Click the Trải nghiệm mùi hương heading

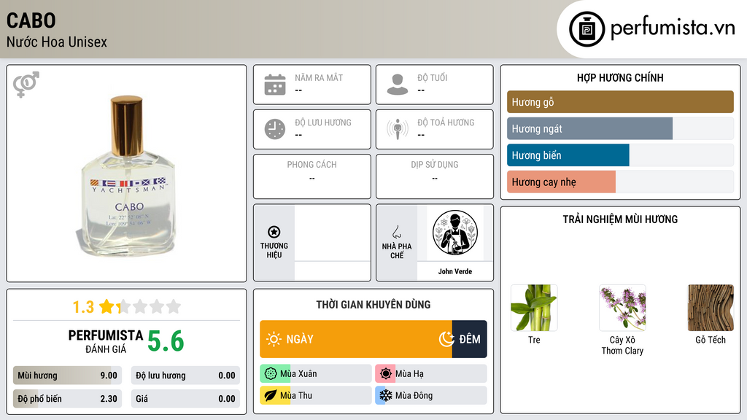point(620,219)
